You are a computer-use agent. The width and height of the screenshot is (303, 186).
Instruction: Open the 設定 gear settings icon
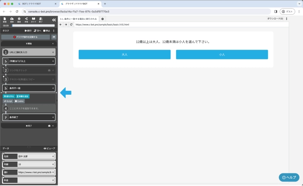[19, 20]
